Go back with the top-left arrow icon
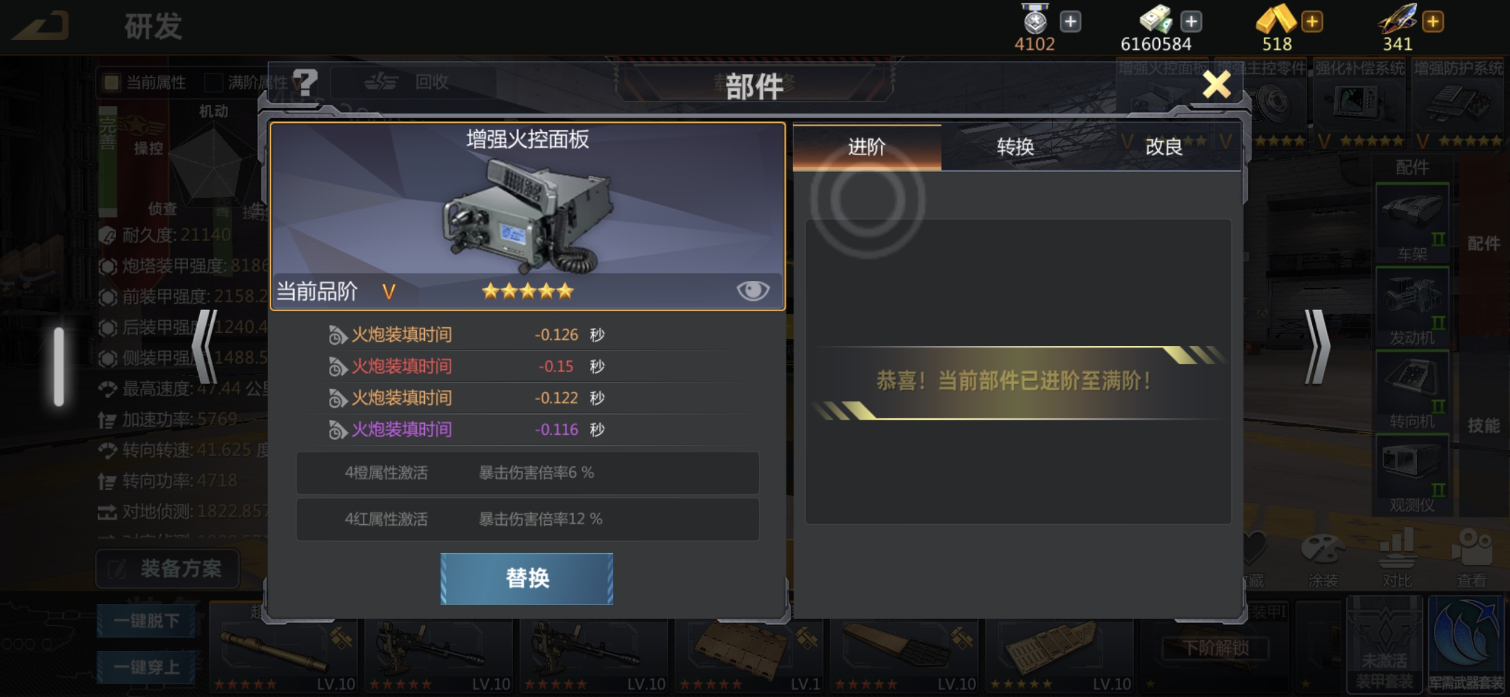 (41, 26)
